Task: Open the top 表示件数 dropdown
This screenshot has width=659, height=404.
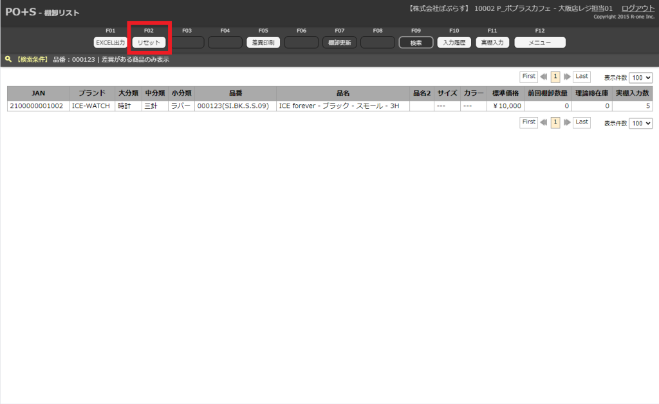Action: tap(640, 77)
